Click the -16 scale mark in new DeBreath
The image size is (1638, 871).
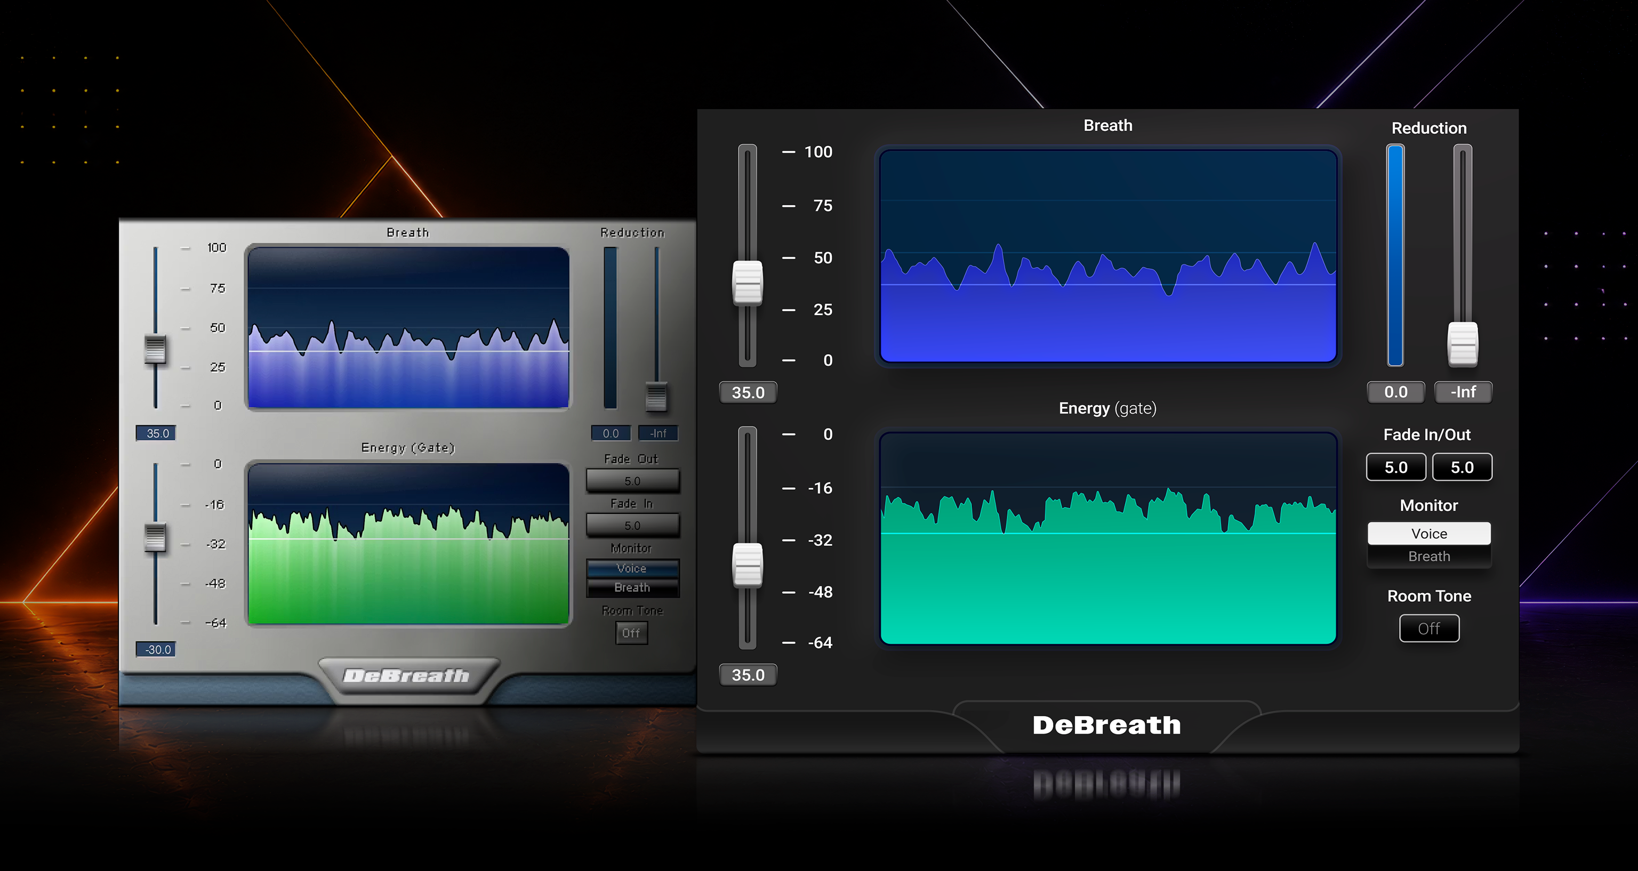point(820,488)
